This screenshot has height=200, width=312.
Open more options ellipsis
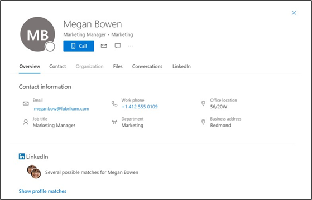(x=131, y=46)
